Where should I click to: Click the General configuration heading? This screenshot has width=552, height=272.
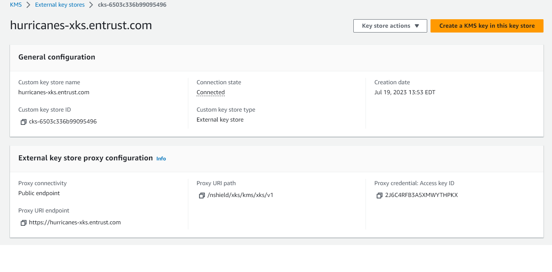[x=57, y=57]
